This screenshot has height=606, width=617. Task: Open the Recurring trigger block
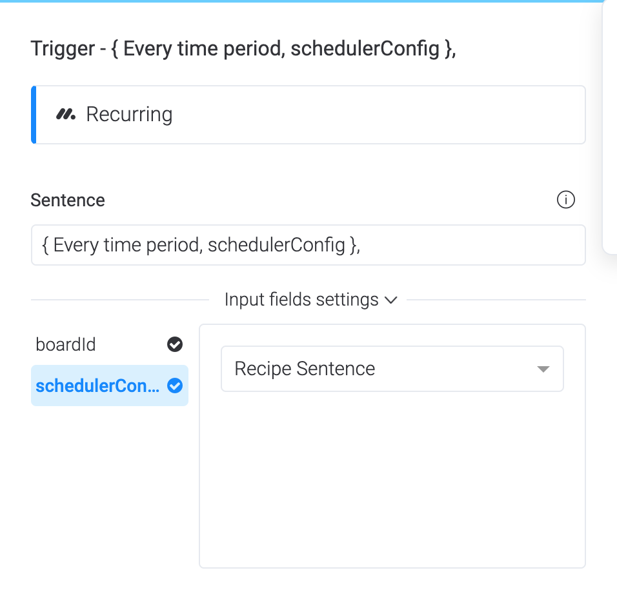pyautogui.click(x=308, y=115)
